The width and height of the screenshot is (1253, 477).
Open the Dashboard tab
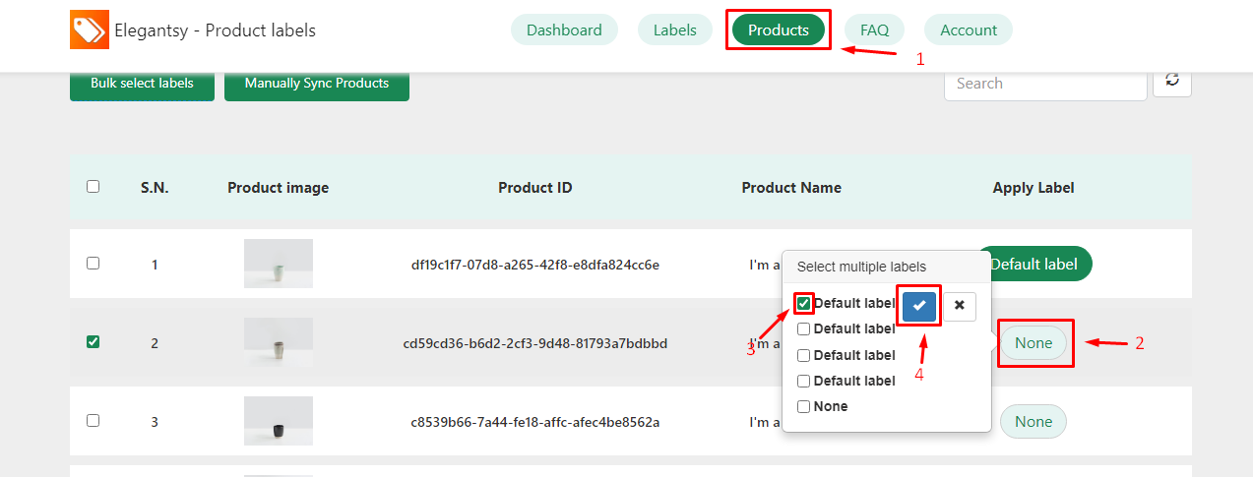pyautogui.click(x=564, y=30)
